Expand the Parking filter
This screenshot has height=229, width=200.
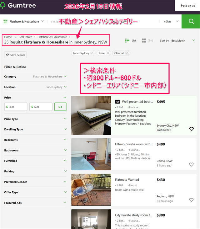pos(65,171)
